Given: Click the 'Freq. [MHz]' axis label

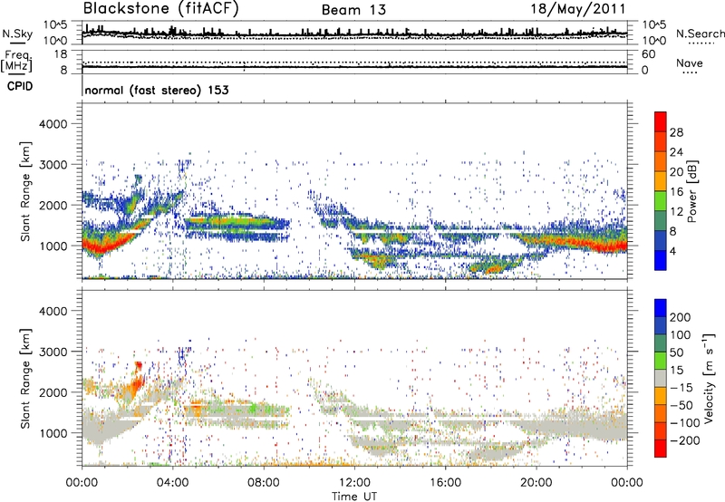Looking at the screenshot, I should (x=17, y=61).
